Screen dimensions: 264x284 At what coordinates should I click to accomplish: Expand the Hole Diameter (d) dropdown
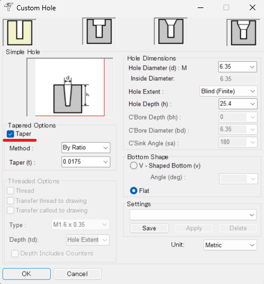[x=252, y=67]
